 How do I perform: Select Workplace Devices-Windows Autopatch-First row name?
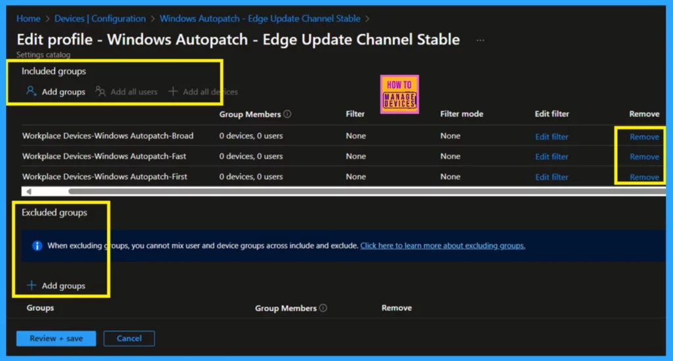click(104, 176)
